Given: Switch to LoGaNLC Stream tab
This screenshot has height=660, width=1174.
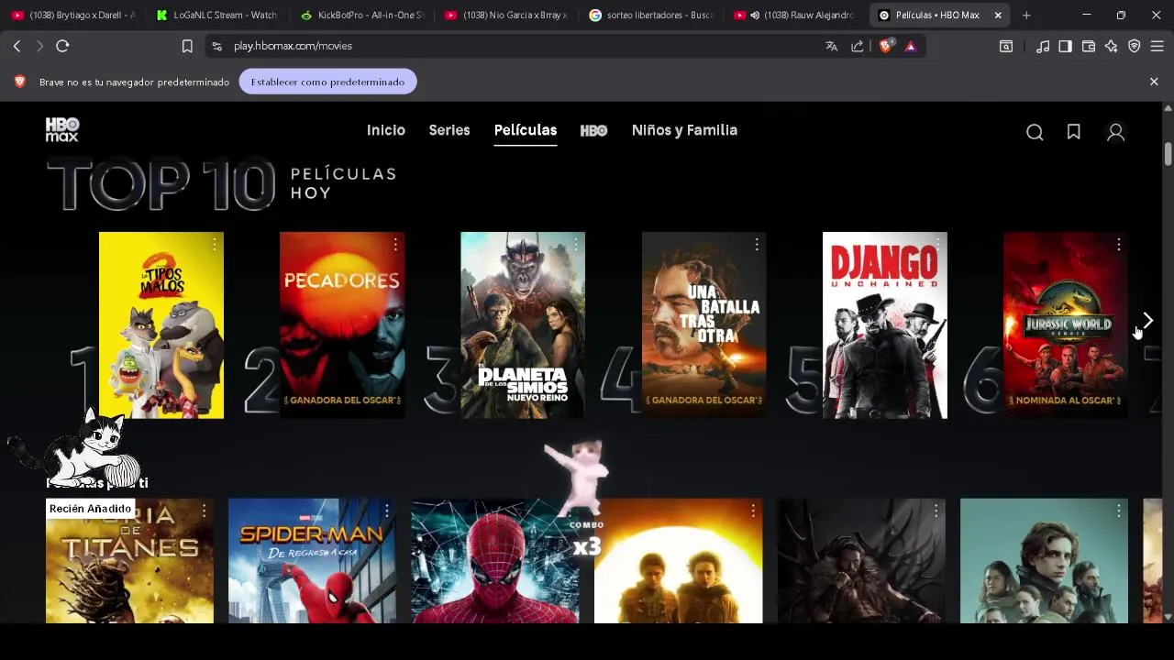Looking at the screenshot, I should coord(218,15).
